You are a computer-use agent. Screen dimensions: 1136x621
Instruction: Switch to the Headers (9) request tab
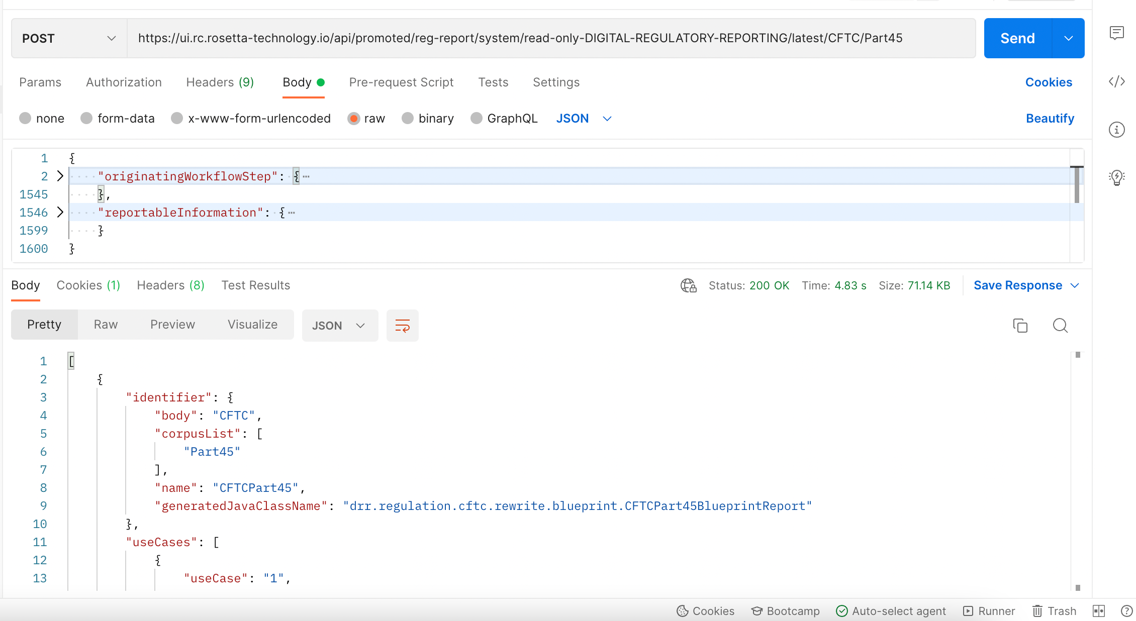(x=219, y=82)
